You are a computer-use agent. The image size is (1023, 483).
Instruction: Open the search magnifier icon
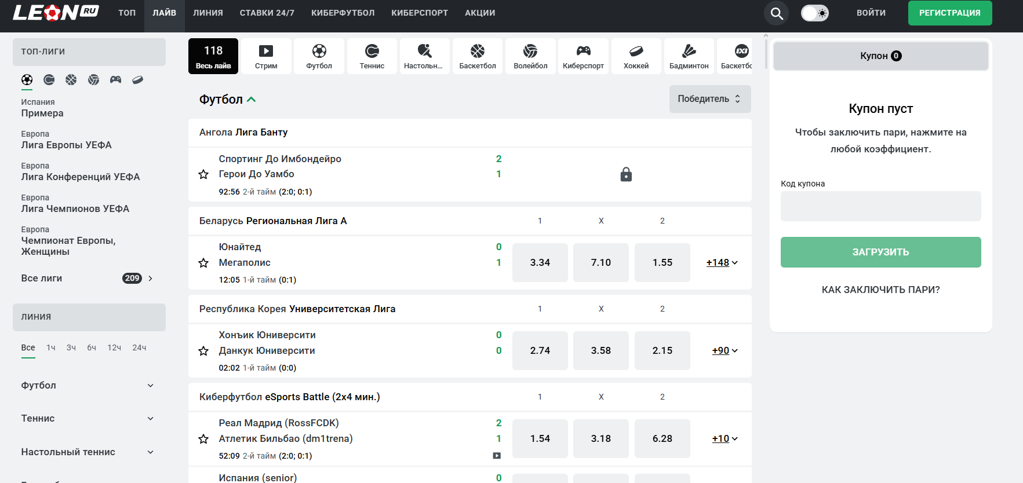tap(777, 13)
